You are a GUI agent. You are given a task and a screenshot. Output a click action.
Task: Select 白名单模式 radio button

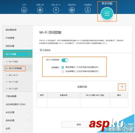tap(63, 71)
